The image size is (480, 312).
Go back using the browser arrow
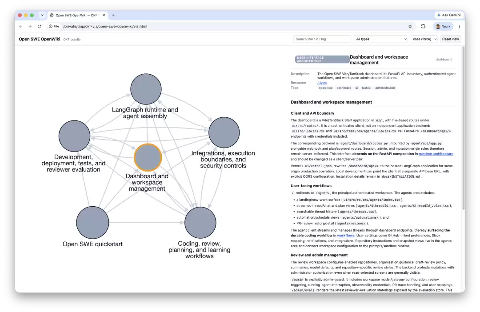tap(20, 26)
